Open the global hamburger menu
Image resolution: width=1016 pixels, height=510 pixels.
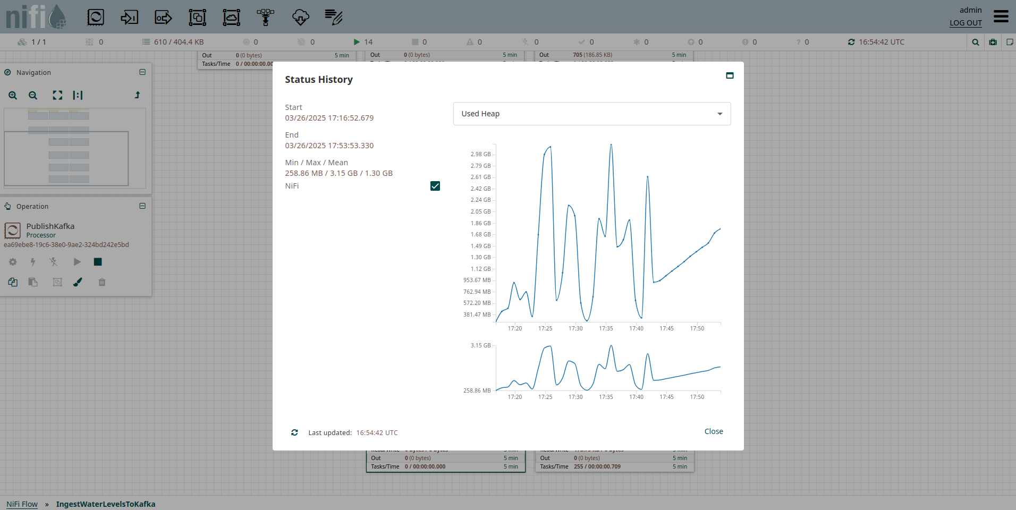pyautogui.click(x=1001, y=16)
